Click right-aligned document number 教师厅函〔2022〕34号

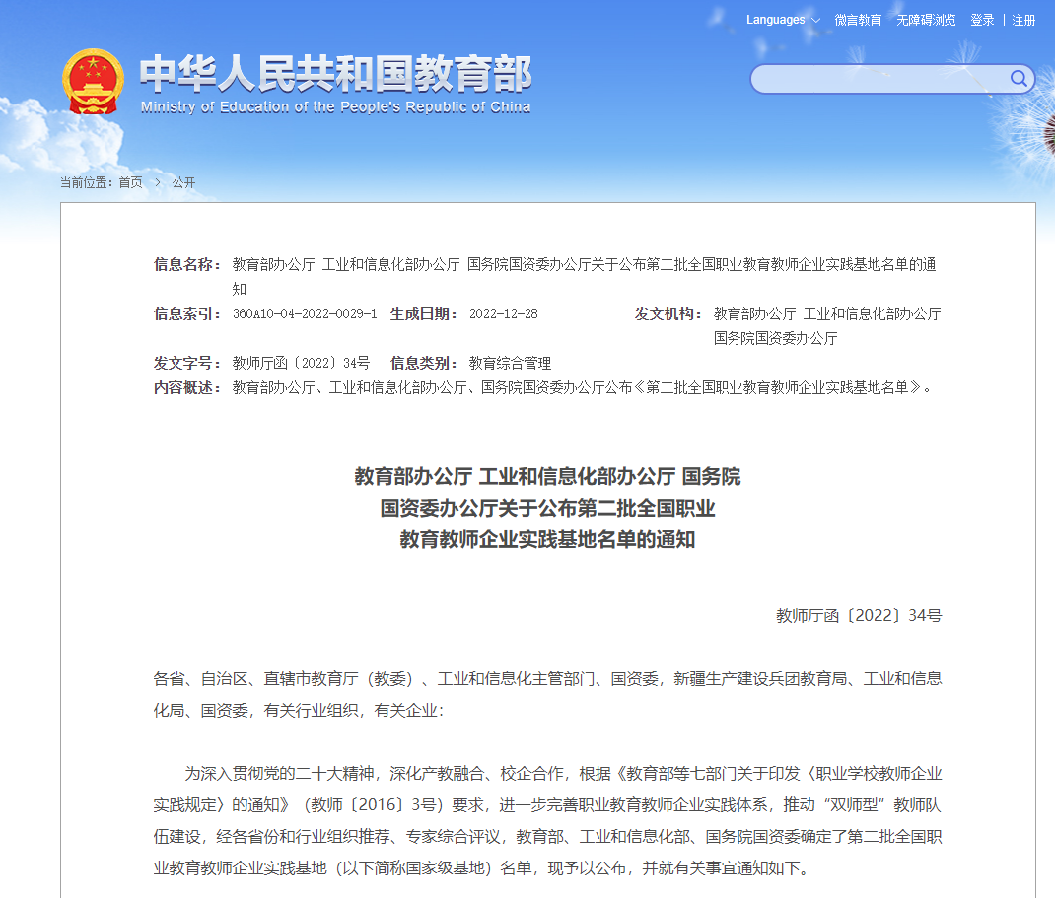pos(858,616)
